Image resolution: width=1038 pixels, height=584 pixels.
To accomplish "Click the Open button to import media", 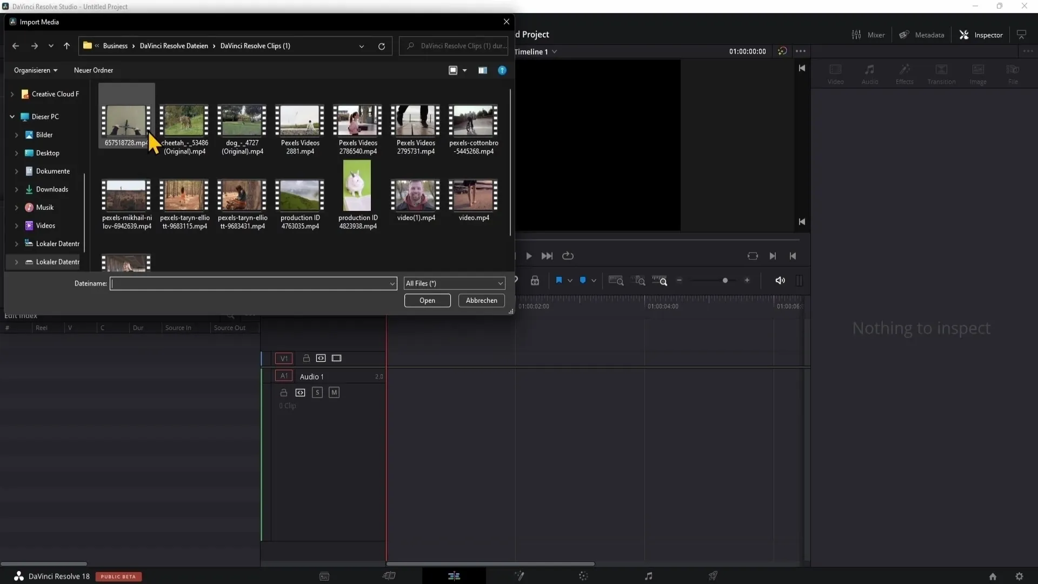I will click(x=427, y=300).
